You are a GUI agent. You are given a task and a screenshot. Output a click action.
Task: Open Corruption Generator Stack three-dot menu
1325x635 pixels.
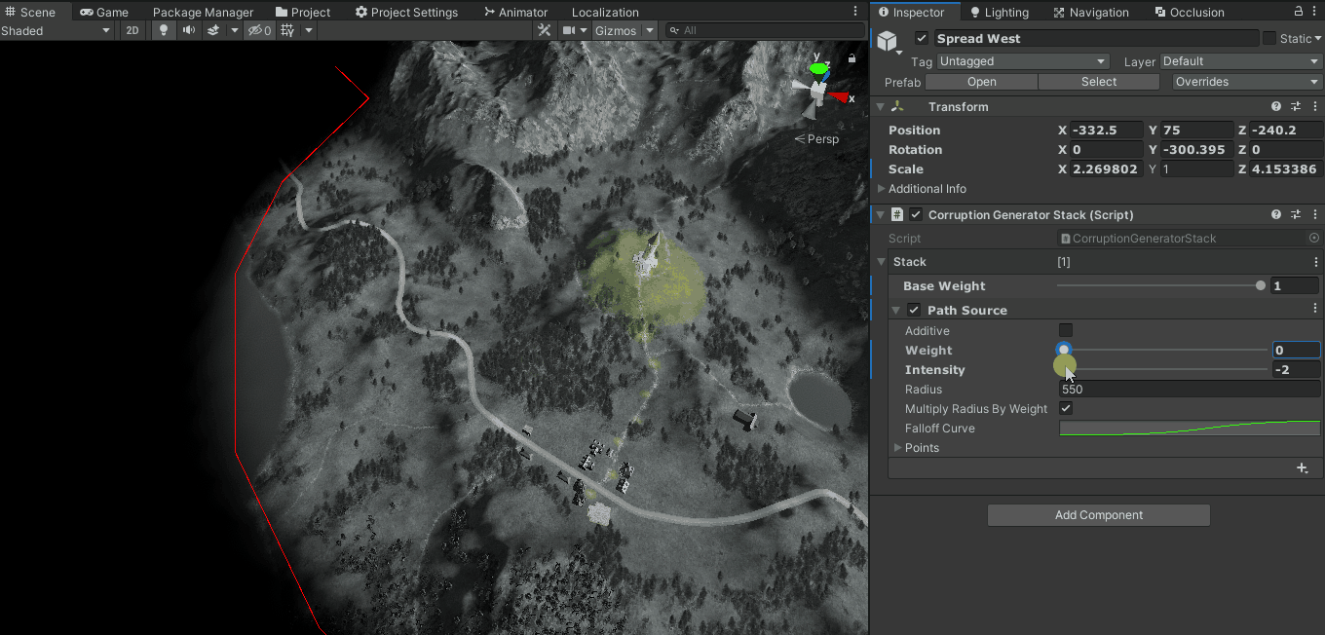click(x=1314, y=215)
